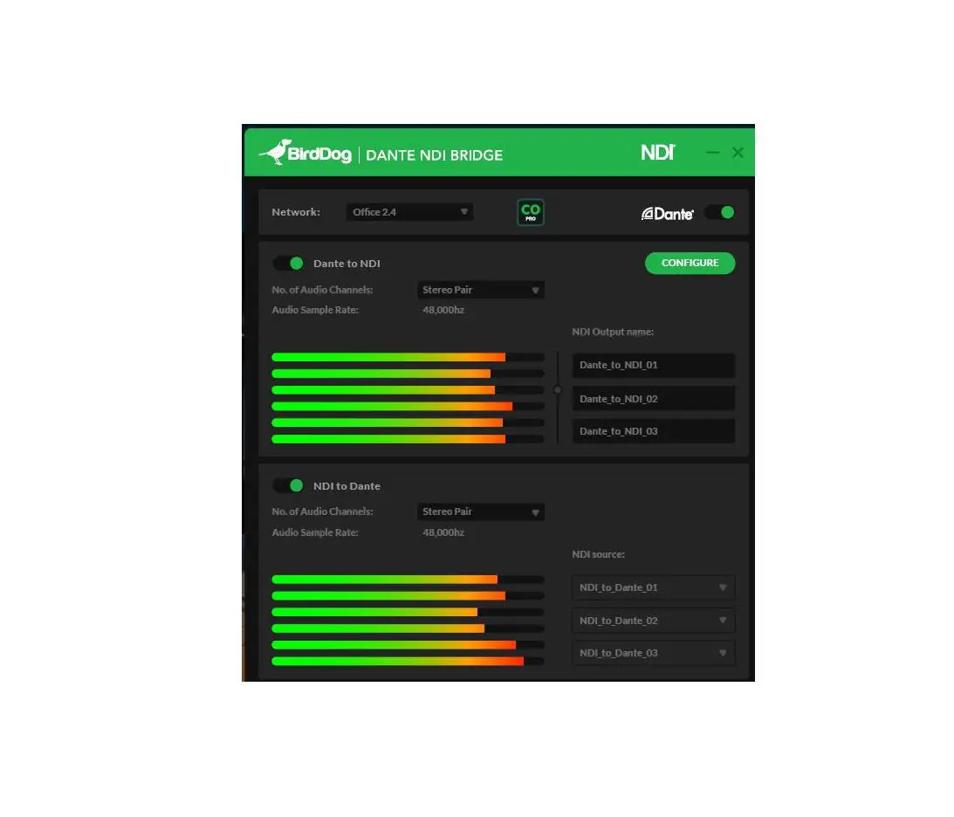Click the dropdown arrow on NDI_to_Dante_03
This screenshot has height=817, width=954.
coord(723,652)
